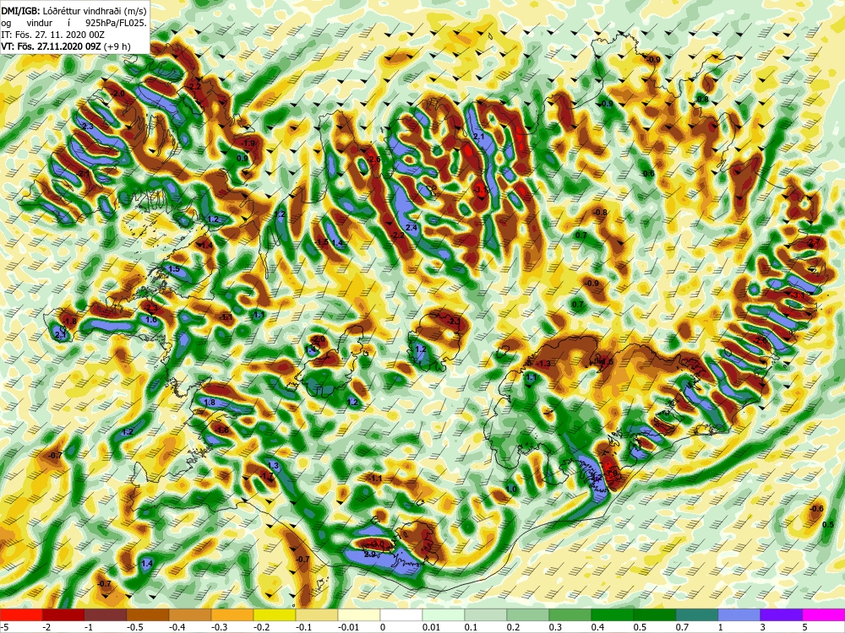Viewport: 845px width, 633px height.
Task: Click the dark red legend swatch between -2 and -1
Action: tap(63, 614)
